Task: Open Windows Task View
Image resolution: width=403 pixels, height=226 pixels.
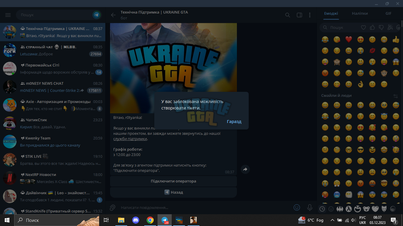Action: (107, 220)
